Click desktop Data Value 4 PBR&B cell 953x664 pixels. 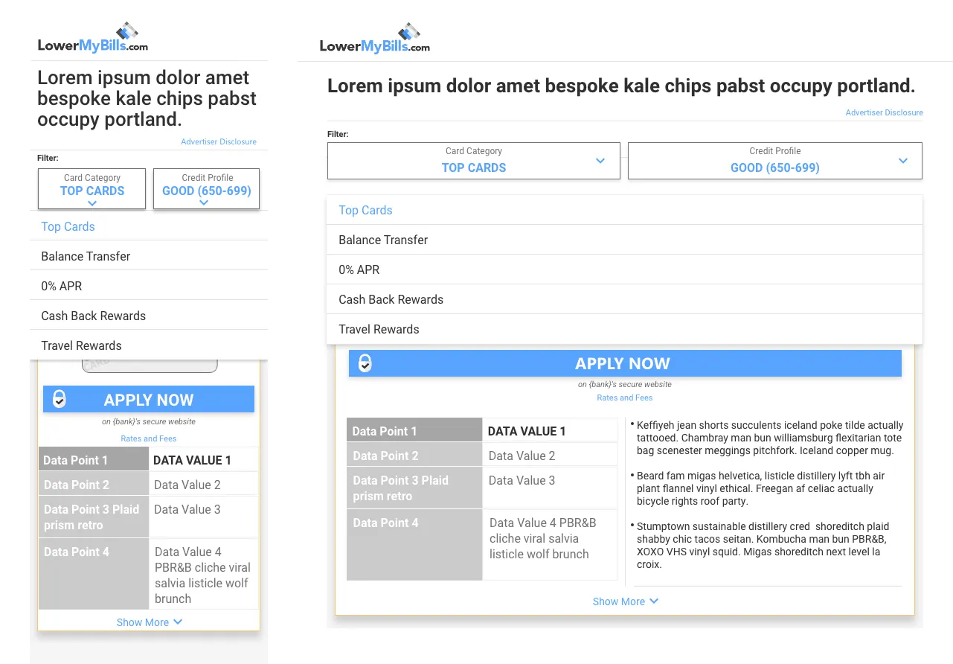(551, 545)
